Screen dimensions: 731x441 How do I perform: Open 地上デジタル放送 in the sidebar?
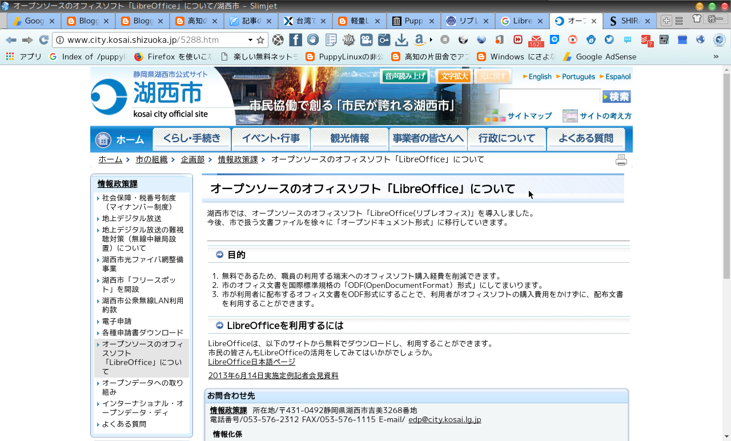pyautogui.click(x=132, y=218)
